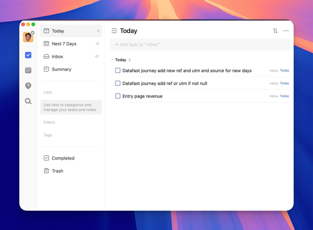Toggle the sidebar collapse icon beside Today title

pos(114,31)
